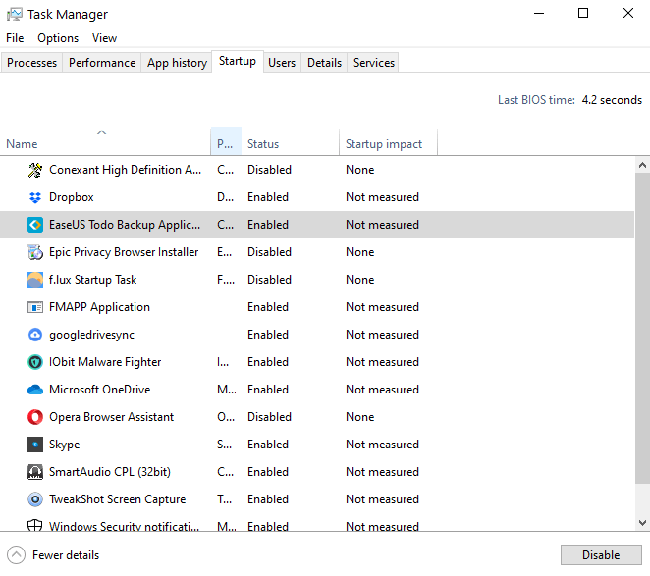Click the Task Manager title bar icon
The image size is (650, 576).
(x=15, y=14)
